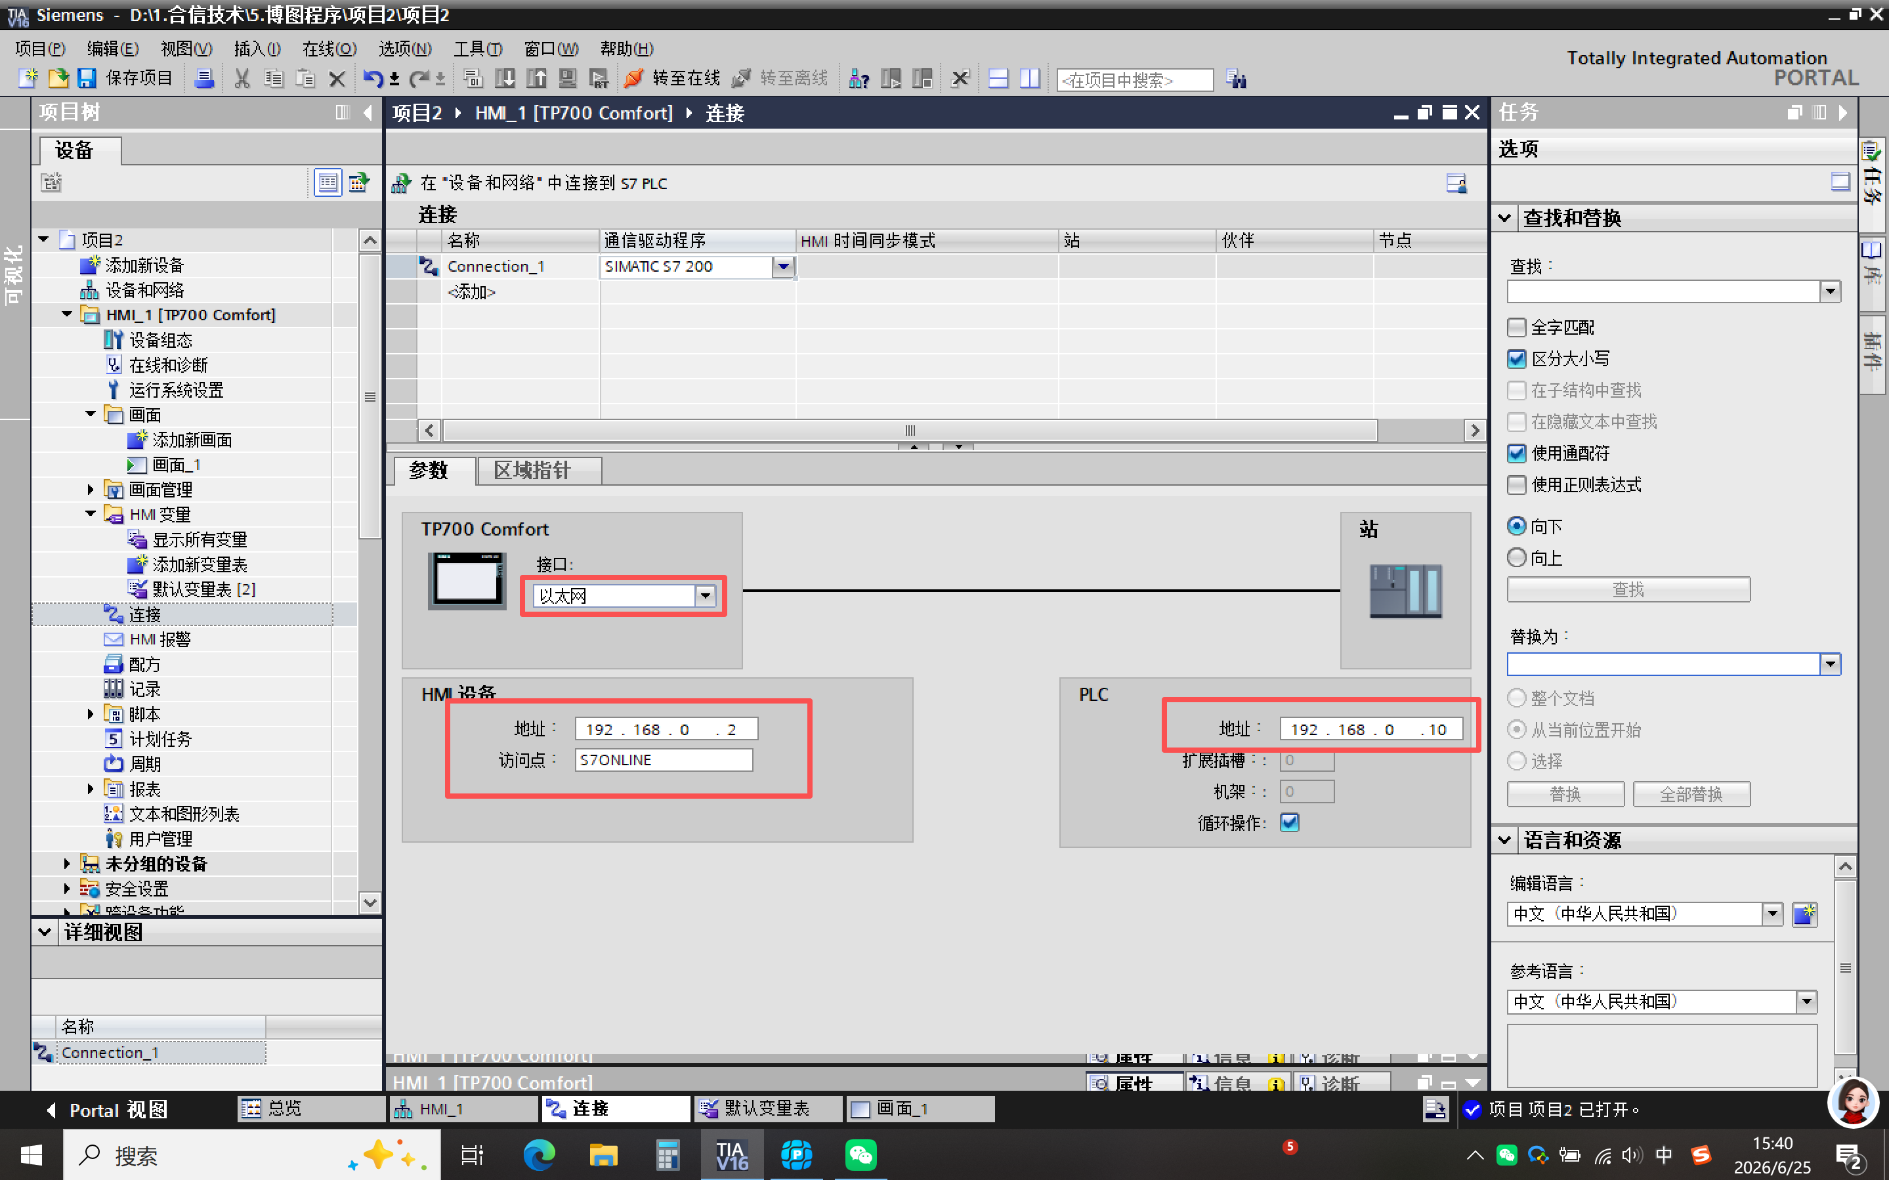Click the paste toolbar icon
Viewport: 1889px width, 1180px height.
305,78
